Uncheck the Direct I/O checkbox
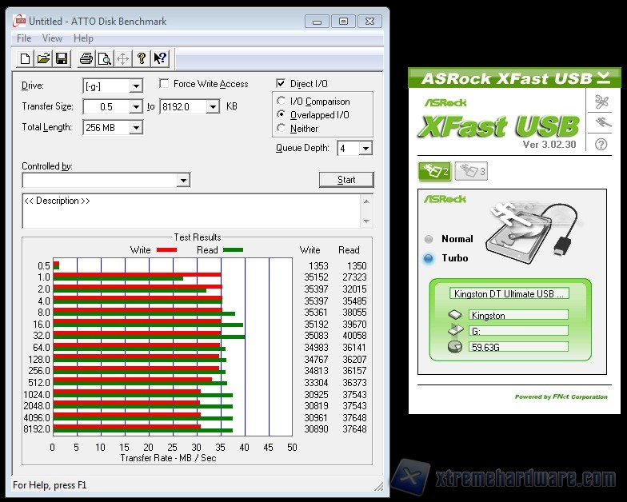 pos(281,84)
